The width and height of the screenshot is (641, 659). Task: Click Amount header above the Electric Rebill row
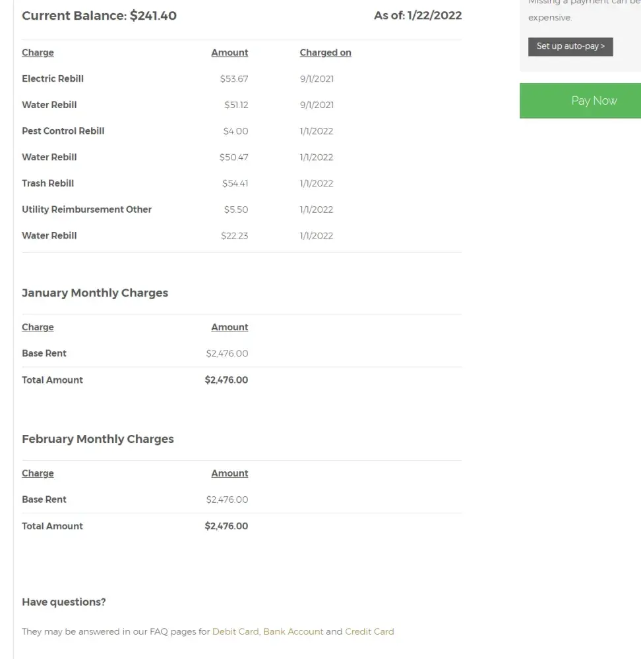229,53
